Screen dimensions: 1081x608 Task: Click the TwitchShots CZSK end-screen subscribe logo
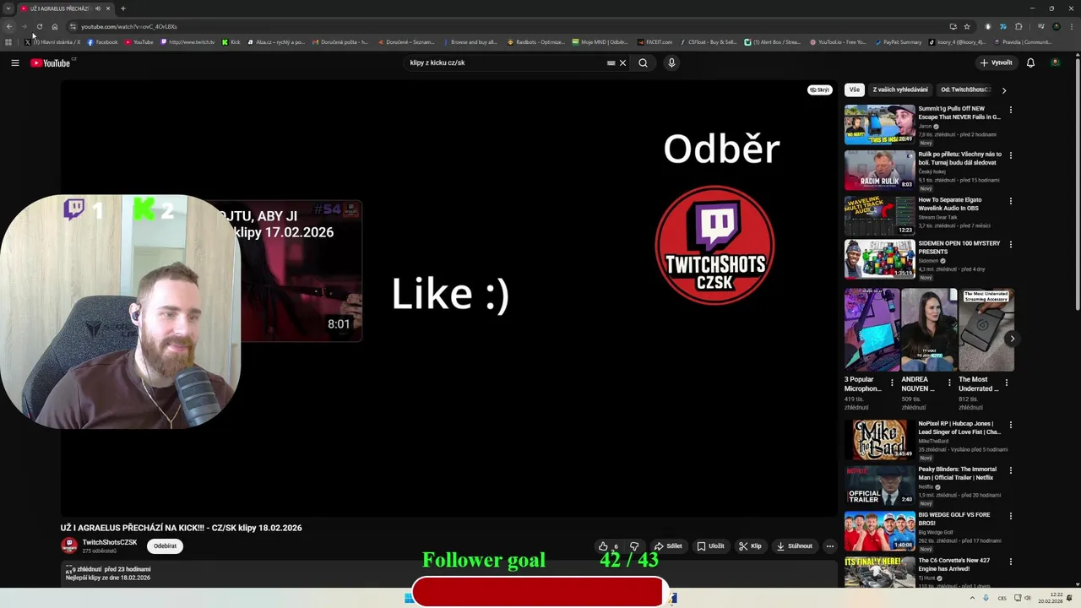[x=714, y=245]
